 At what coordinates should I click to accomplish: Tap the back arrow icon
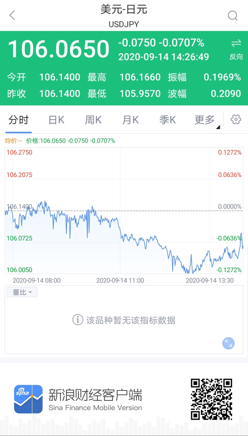[12, 15]
